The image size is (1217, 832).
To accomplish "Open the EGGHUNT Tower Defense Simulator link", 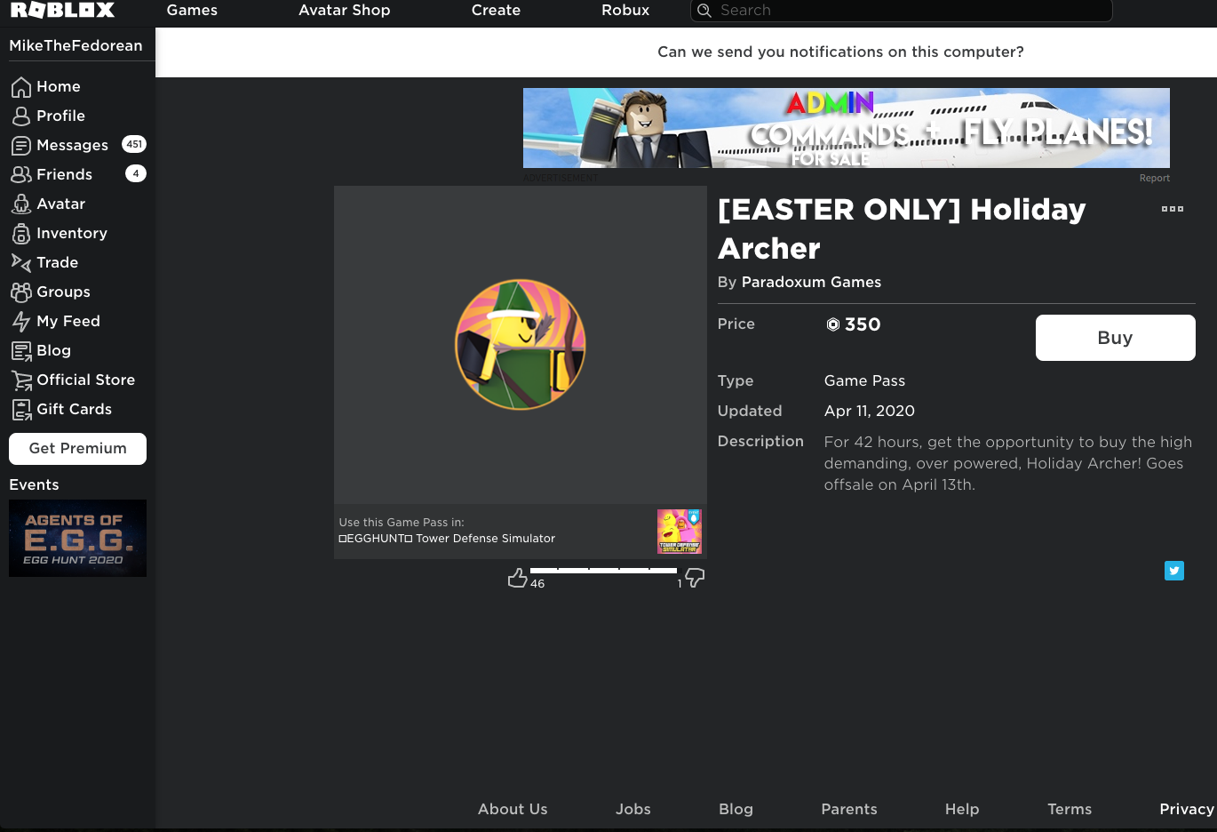I will pos(447,539).
